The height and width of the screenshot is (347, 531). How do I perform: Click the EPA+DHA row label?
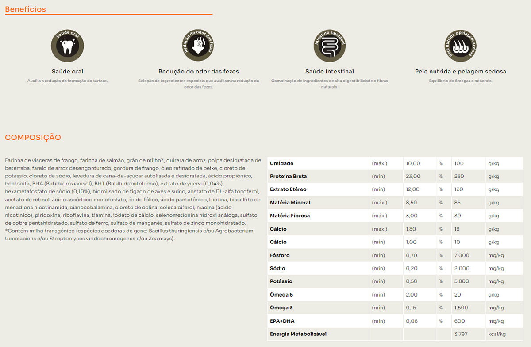pyautogui.click(x=282, y=321)
